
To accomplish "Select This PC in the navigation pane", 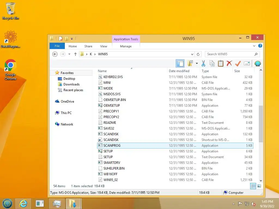I will coord(66,113).
